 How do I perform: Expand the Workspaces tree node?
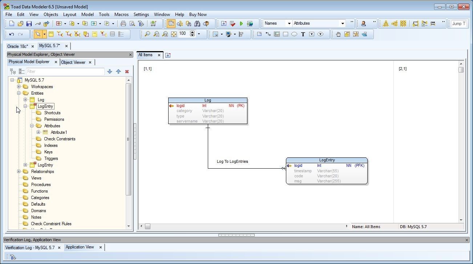19,87
